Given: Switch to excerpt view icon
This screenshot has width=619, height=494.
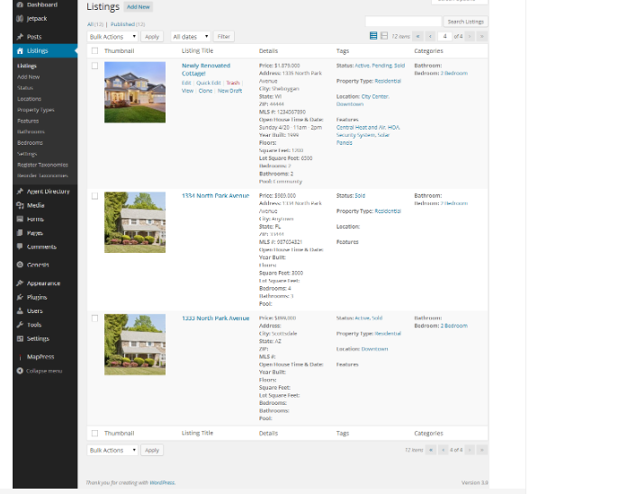Looking at the screenshot, I should coord(384,36).
